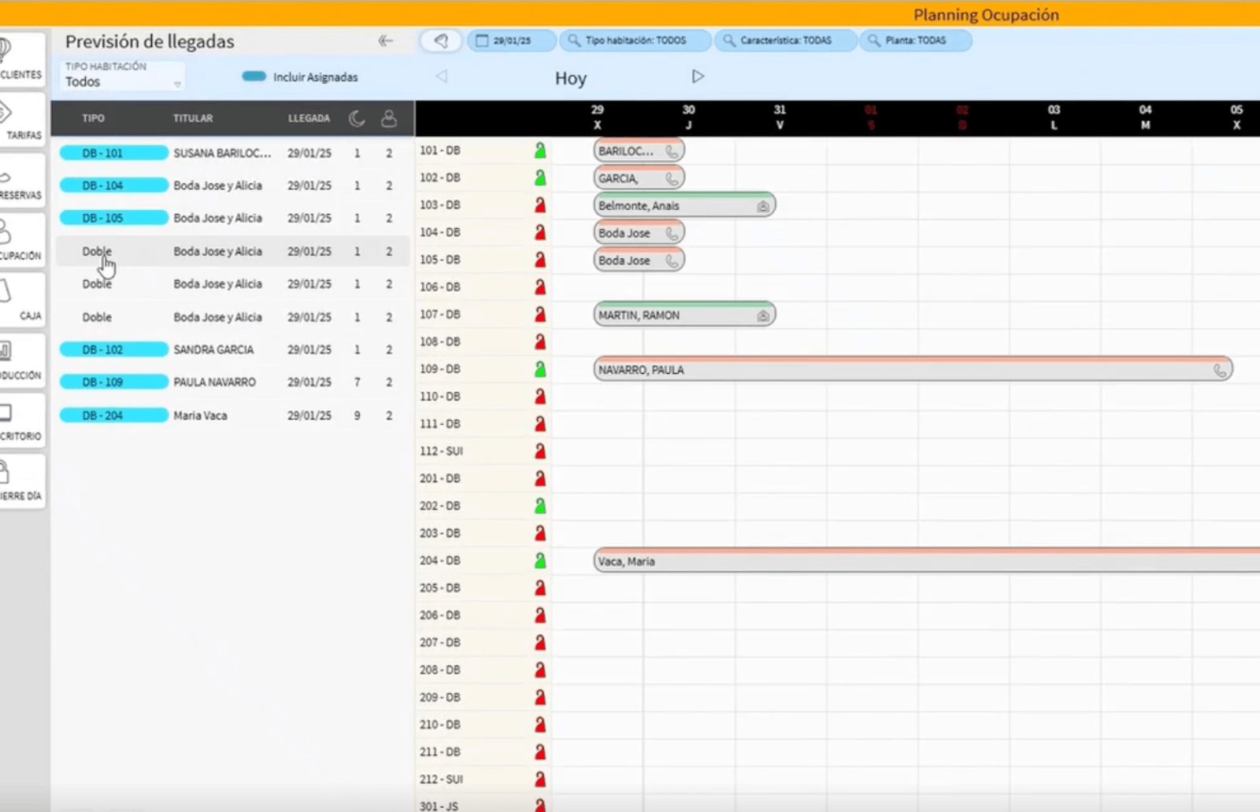Sort by the TITULAR column header

point(193,118)
